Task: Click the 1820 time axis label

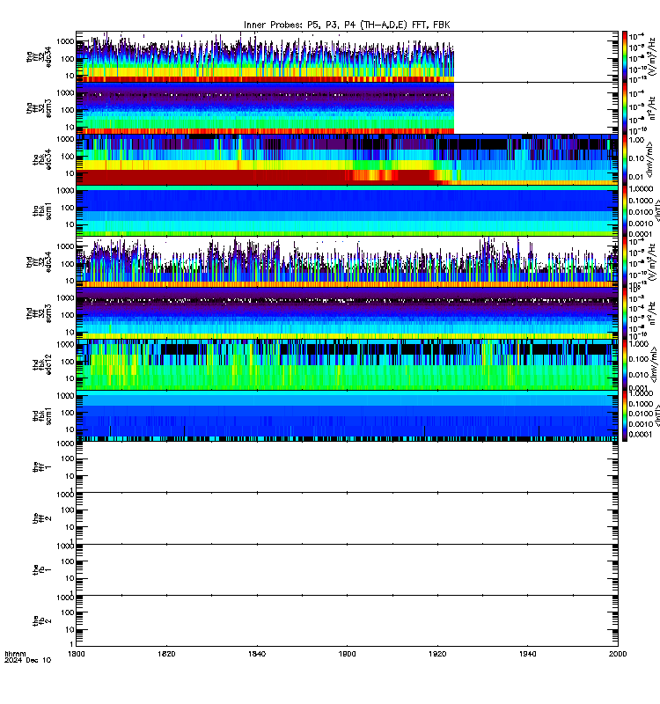Action: (x=166, y=654)
